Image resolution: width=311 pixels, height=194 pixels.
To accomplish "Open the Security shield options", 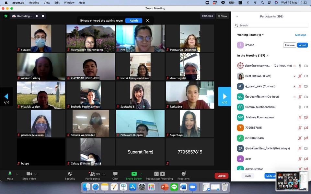I will point(70,174).
